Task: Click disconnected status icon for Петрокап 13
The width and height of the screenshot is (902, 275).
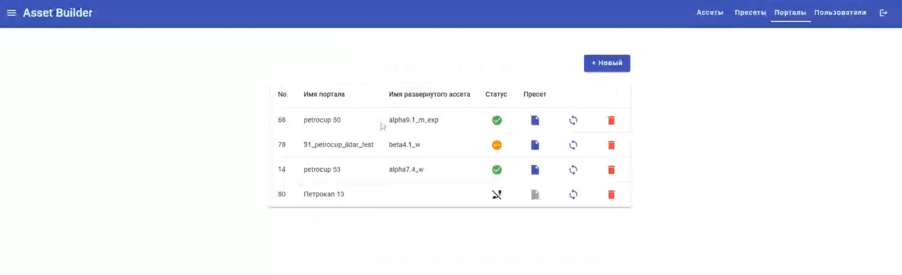Action: point(496,195)
